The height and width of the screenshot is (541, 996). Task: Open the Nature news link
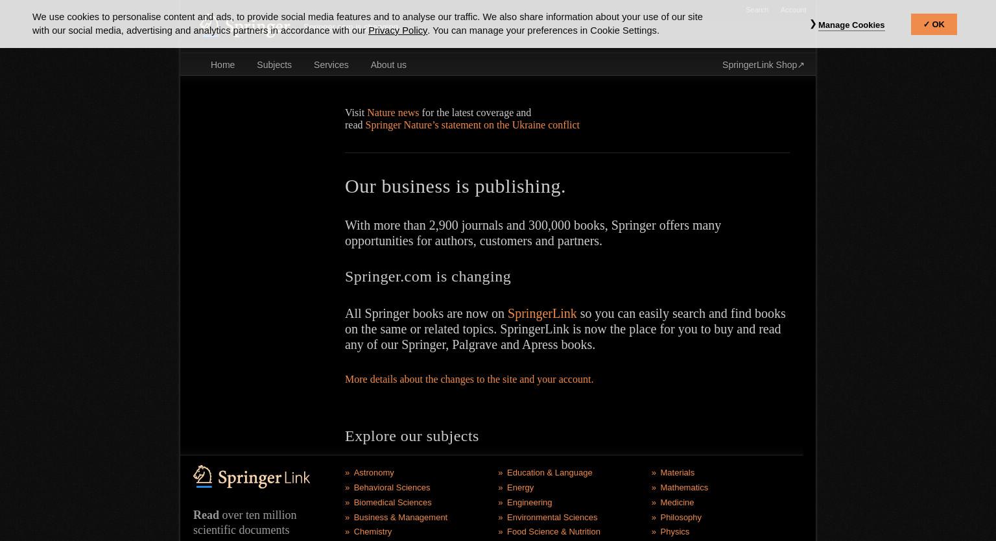[x=393, y=113]
